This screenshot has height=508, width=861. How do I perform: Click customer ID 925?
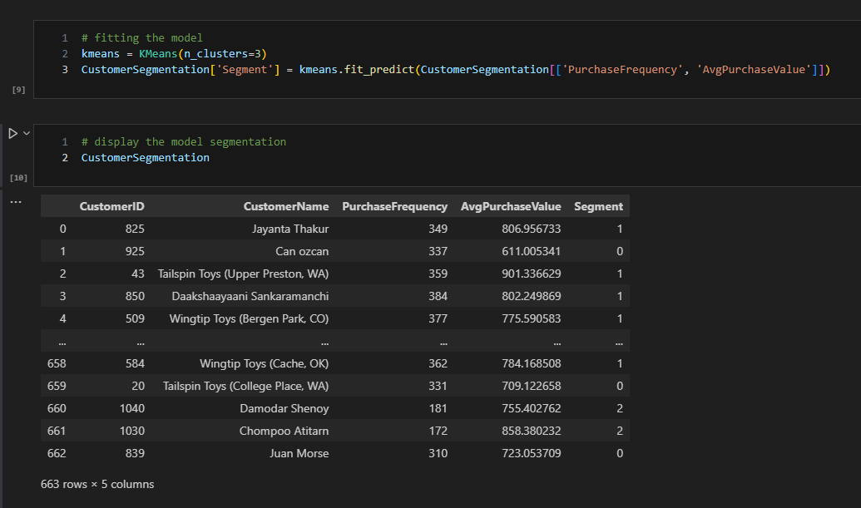pos(135,251)
